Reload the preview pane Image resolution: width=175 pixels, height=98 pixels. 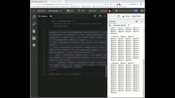click(x=118, y=16)
